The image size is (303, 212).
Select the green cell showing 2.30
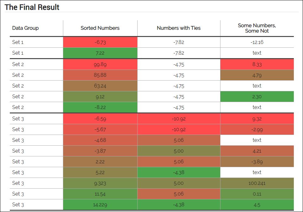point(257,97)
